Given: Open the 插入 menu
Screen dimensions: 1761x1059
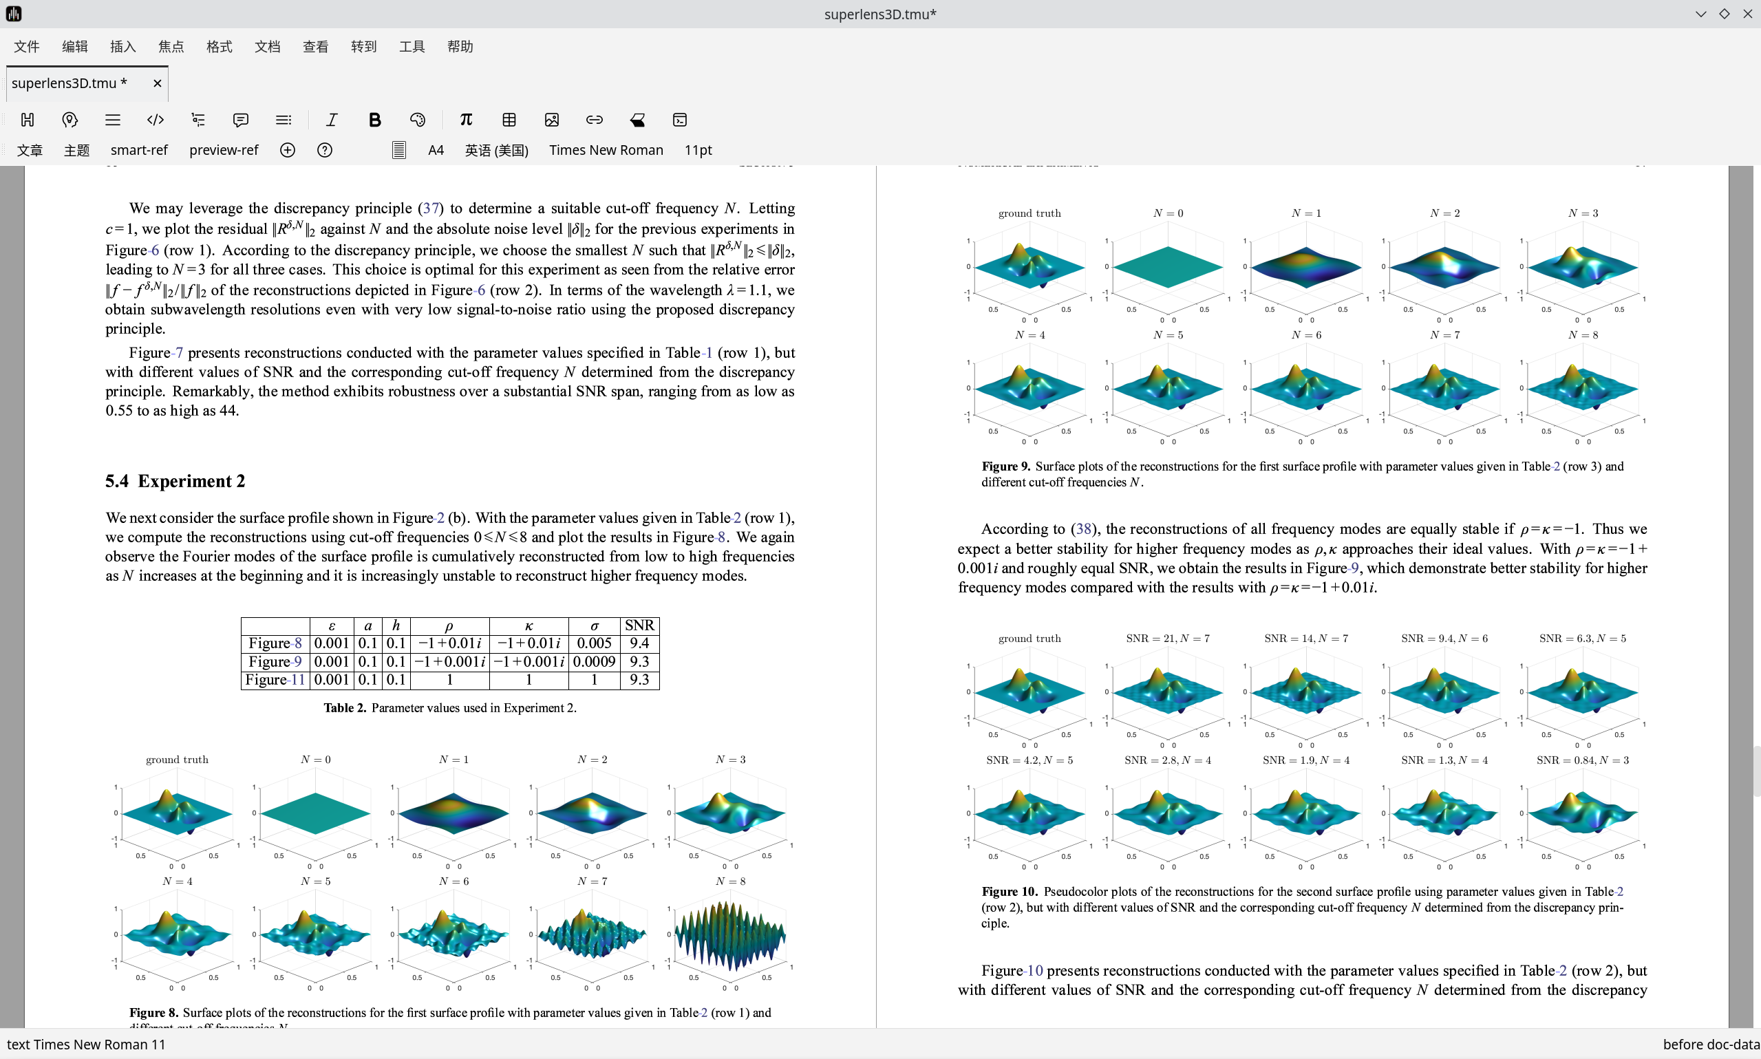Looking at the screenshot, I should tap(122, 46).
